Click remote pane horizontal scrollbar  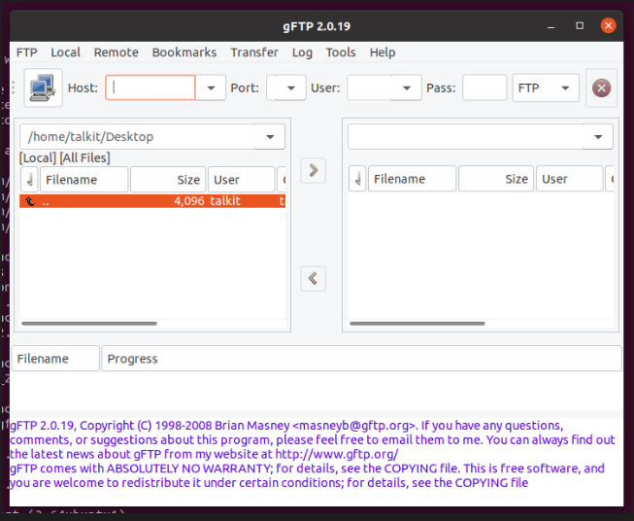pyautogui.click(x=417, y=324)
